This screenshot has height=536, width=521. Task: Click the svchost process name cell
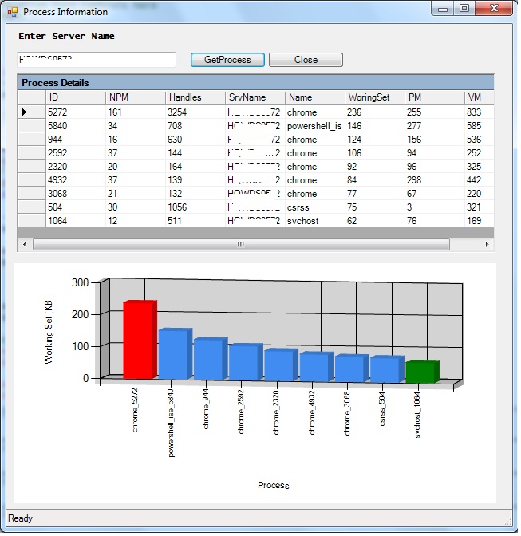point(314,221)
